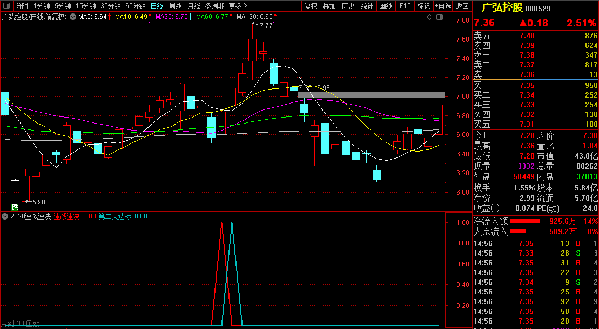Click the 复权 button

click(x=311, y=6)
